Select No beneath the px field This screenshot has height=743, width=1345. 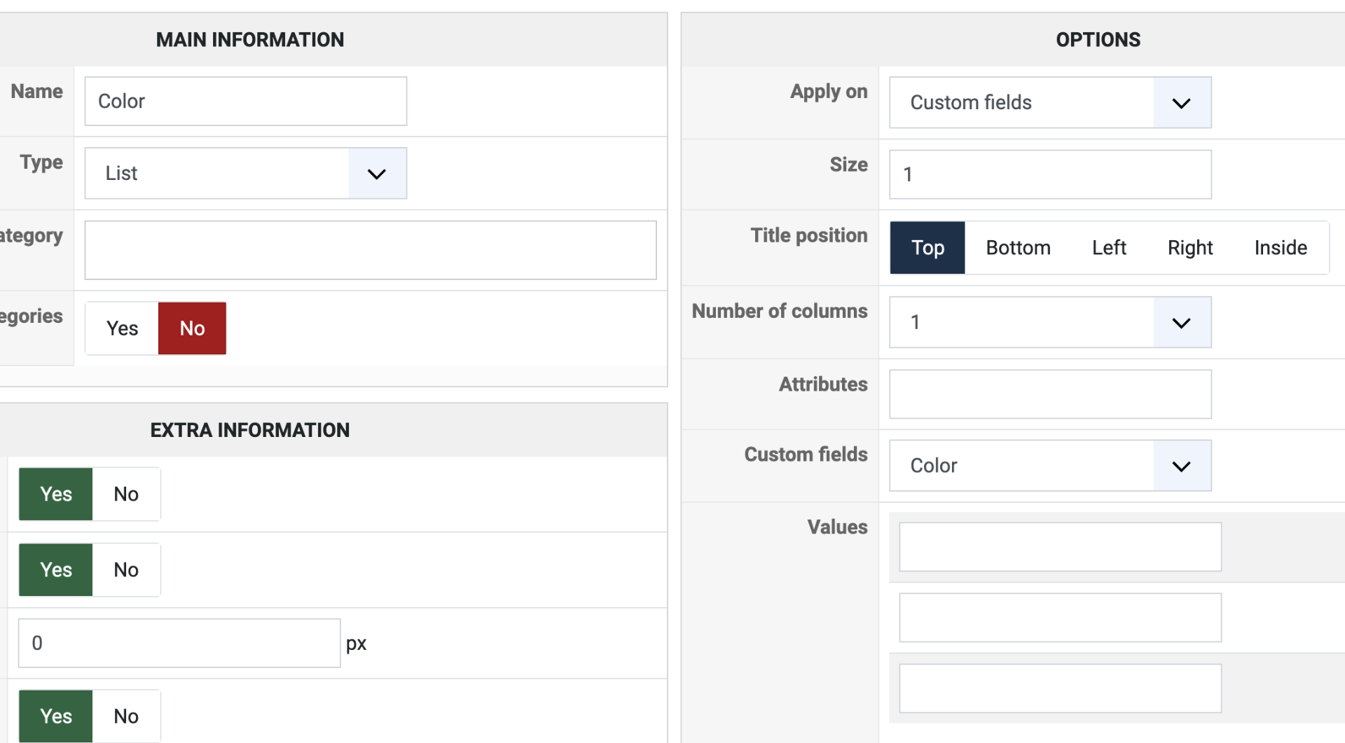[x=126, y=716]
